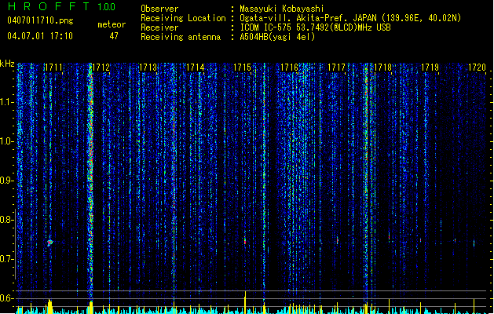The image size is (494, 314).
Task: Click the 1712 time marker
Action: click(101, 68)
